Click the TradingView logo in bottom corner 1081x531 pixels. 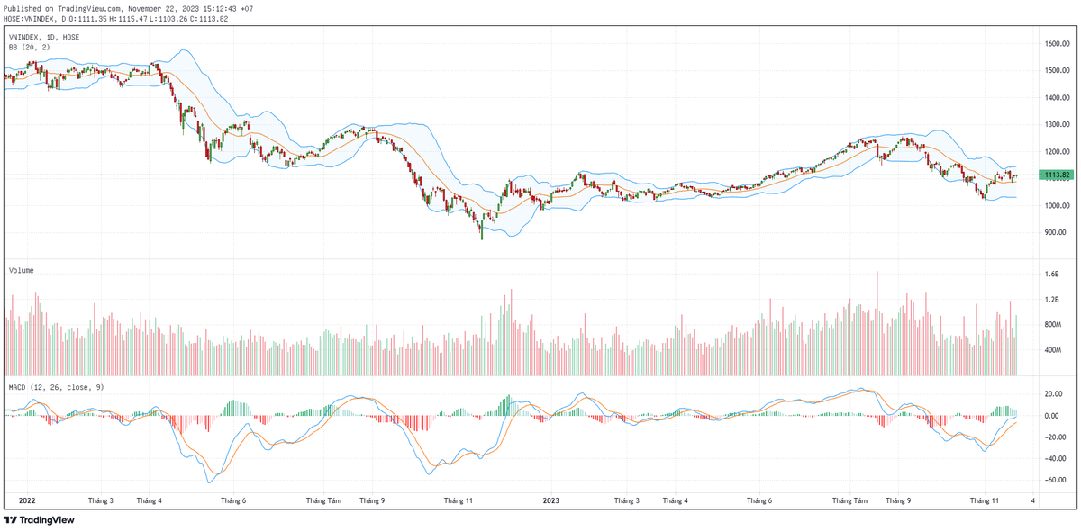pos(39,520)
